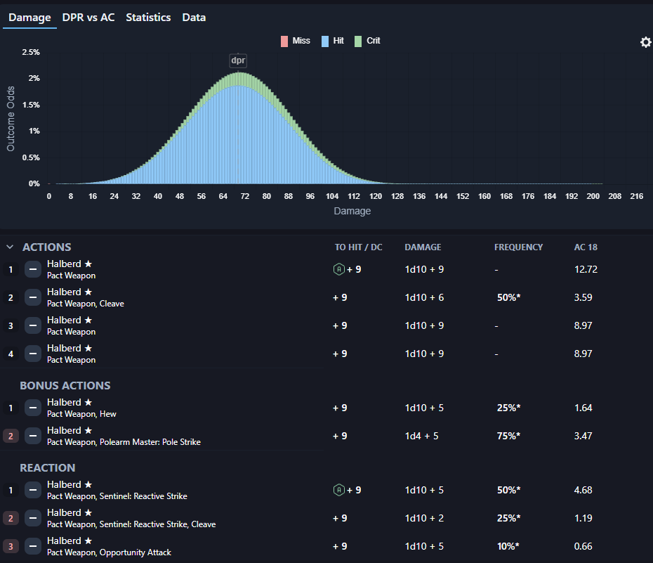Open the Statistics tab
This screenshot has height=563, width=653.
[x=148, y=17]
